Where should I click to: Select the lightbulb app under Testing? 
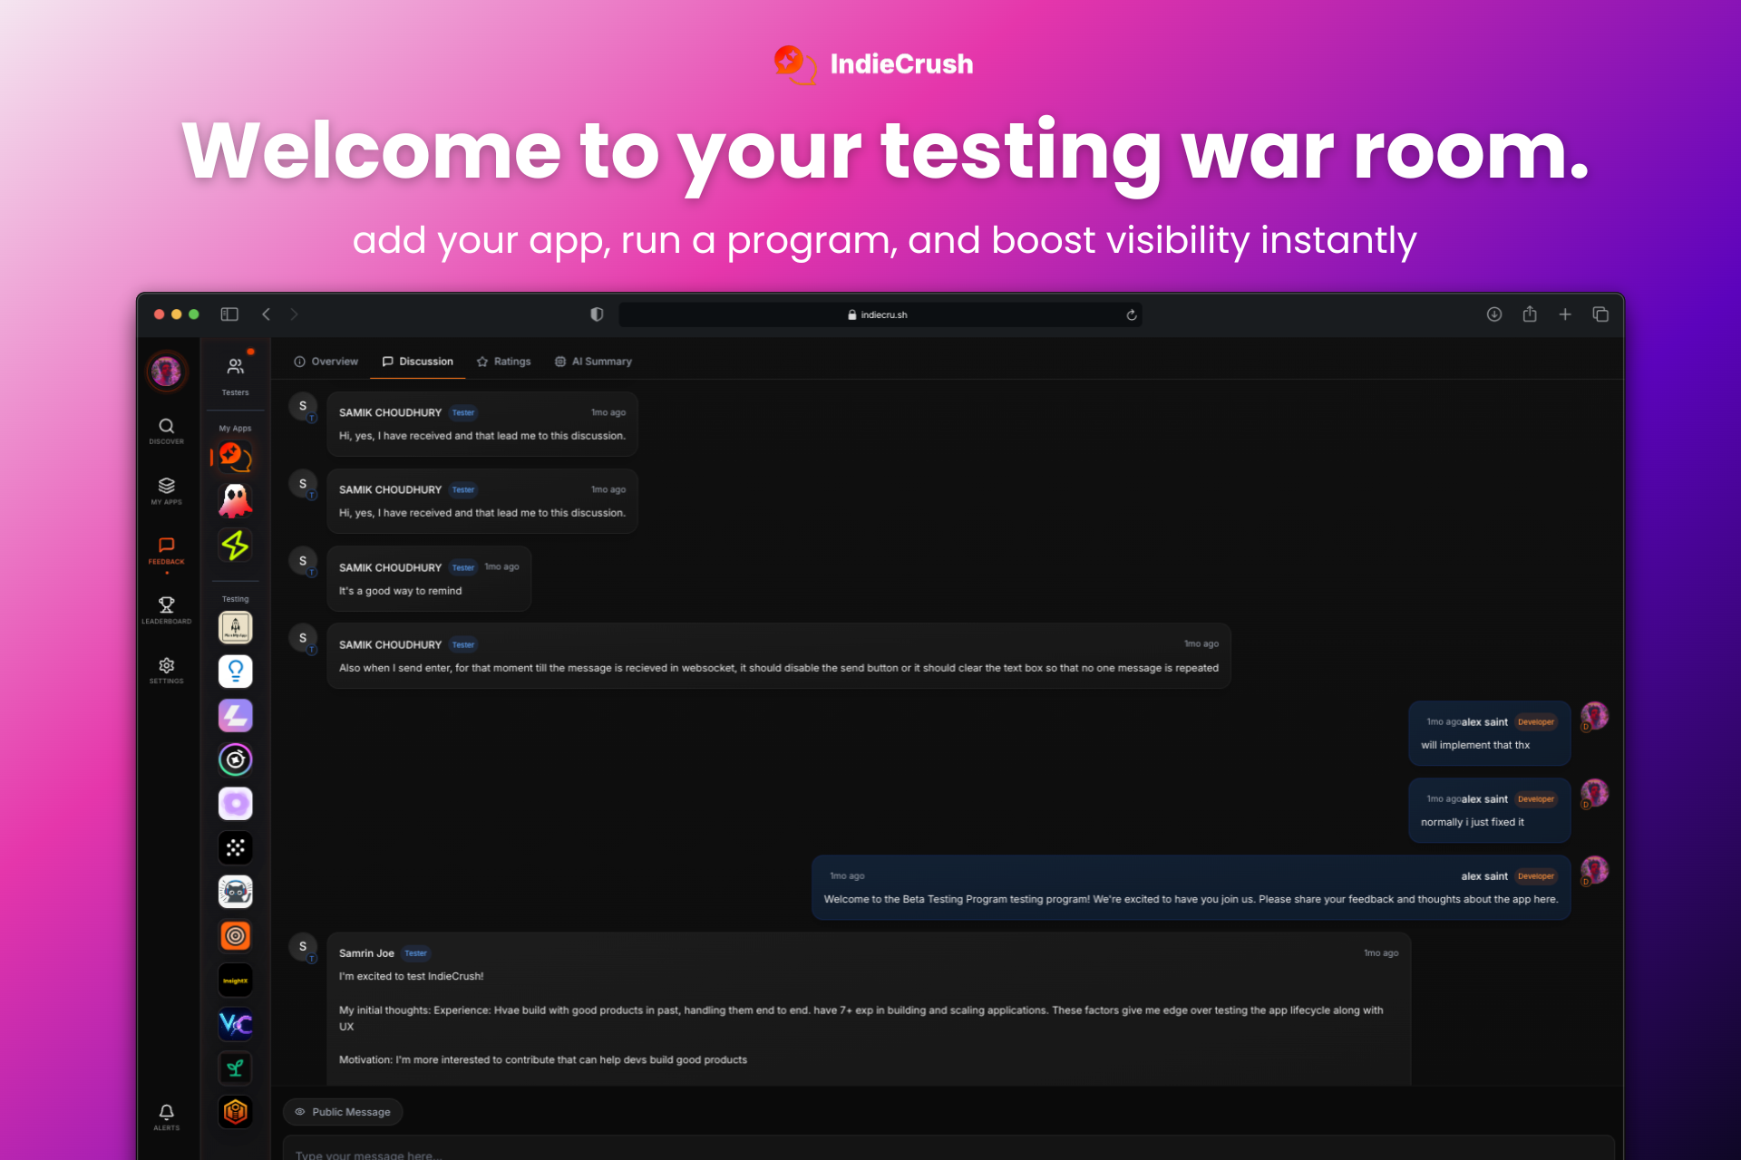[x=235, y=672]
